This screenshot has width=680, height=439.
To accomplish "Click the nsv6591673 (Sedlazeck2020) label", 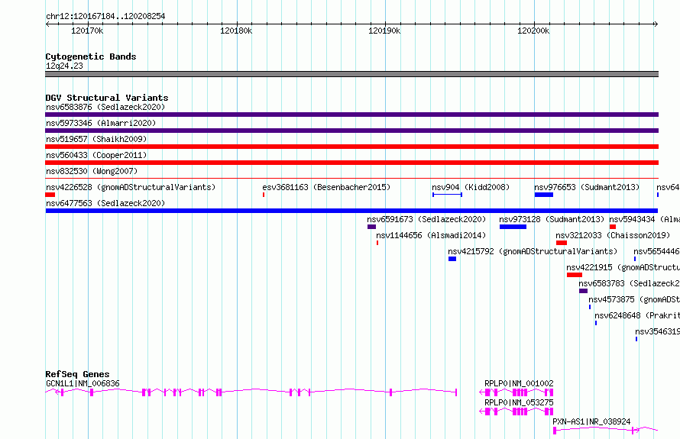I will [x=426, y=219].
